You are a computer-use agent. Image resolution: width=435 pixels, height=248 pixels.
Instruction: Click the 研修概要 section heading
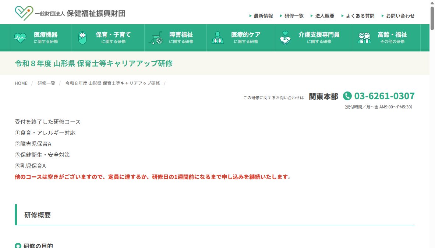click(x=38, y=215)
